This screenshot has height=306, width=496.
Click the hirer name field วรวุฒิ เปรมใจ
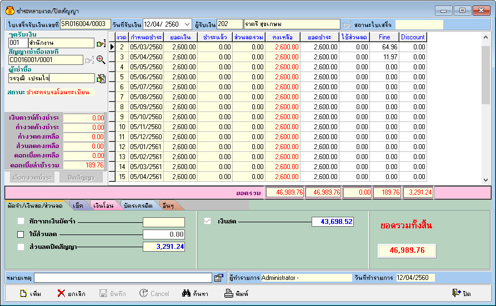click(52, 78)
